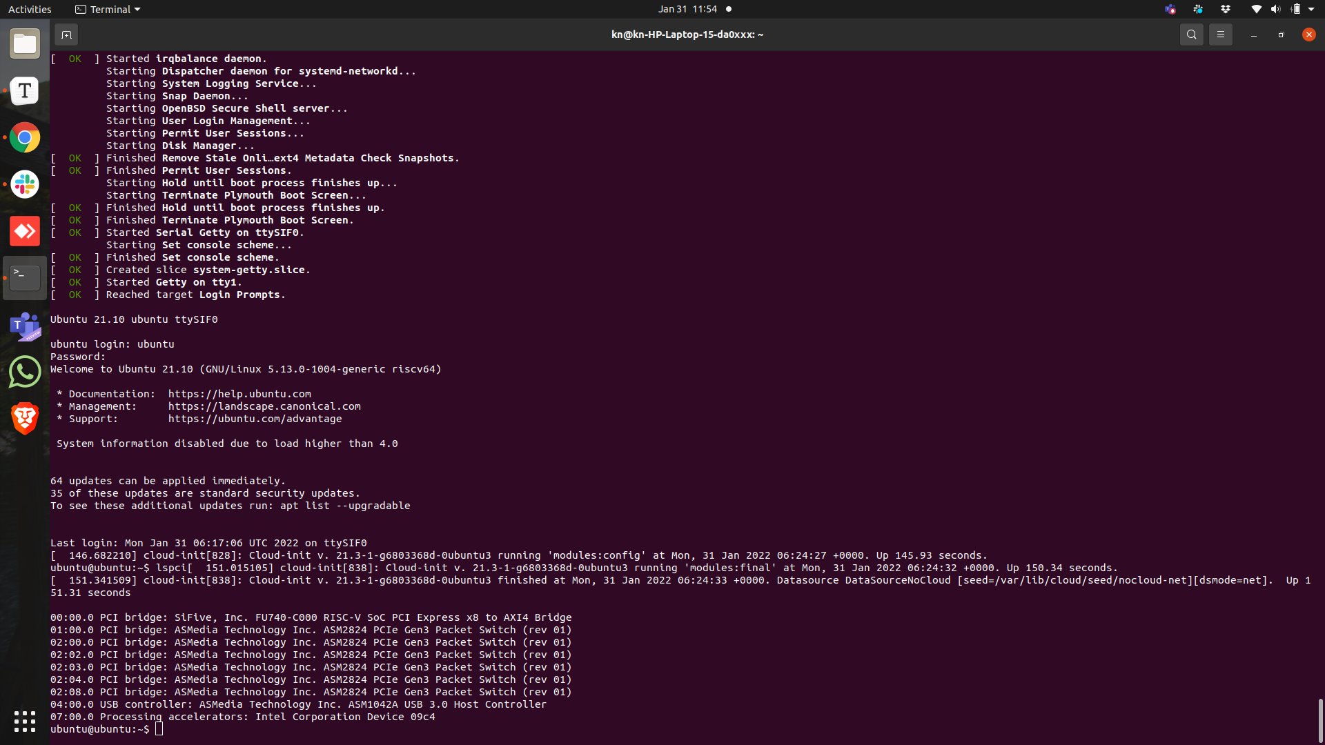Click the volume speaker indicator
The height and width of the screenshot is (745, 1325).
tap(1275, 10)
